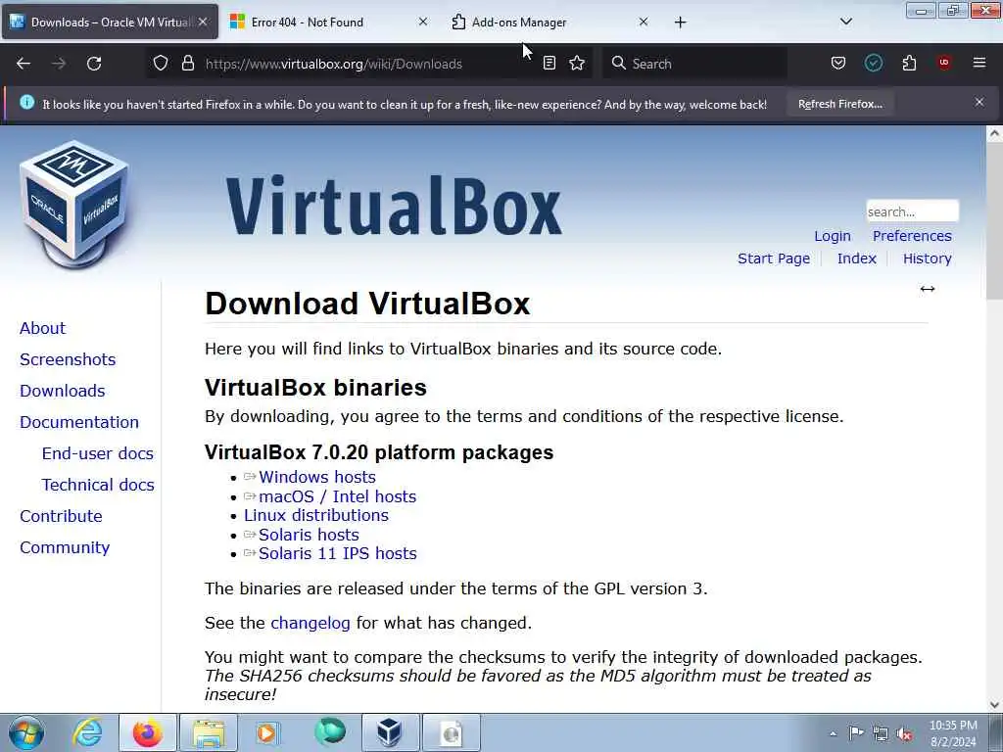Go back with the browser Back arrow
Viewport: 1003px width, 752px height.
[24, 64]
